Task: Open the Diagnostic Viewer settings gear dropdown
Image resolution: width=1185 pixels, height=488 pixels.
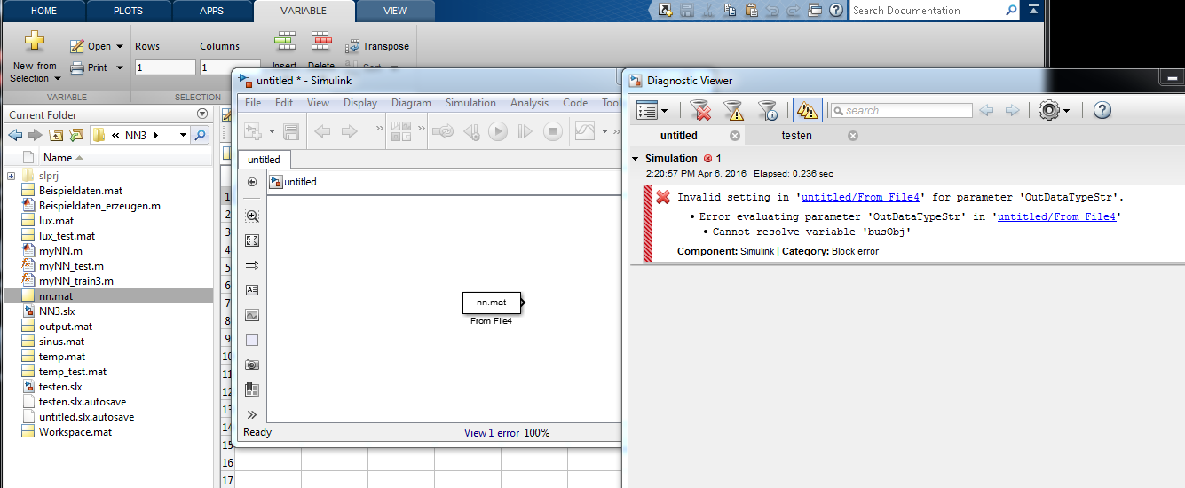Action: click(x=1054, y=110)
